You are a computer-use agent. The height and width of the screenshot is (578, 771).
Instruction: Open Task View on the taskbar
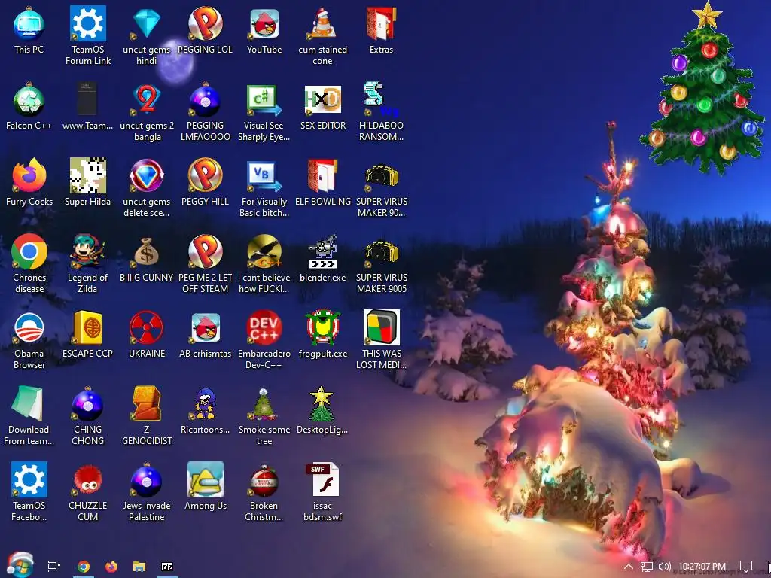point(54,567)
